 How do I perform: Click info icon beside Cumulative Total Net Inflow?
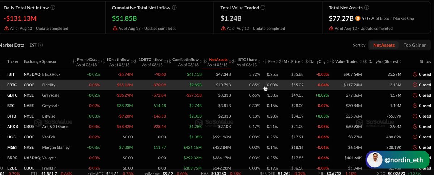click(175, 7)
